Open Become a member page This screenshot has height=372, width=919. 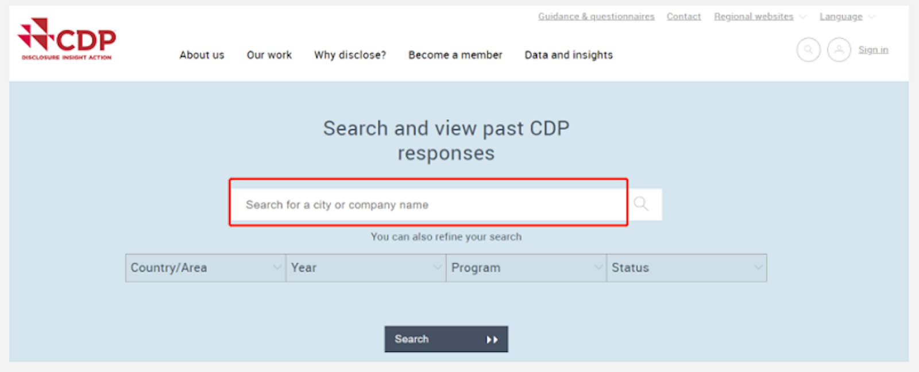pyautogui.click(x=455, y=55)
